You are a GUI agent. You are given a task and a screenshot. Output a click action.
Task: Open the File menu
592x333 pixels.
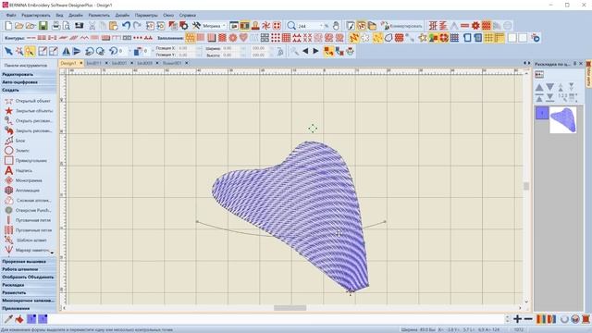tap(11, 15)
